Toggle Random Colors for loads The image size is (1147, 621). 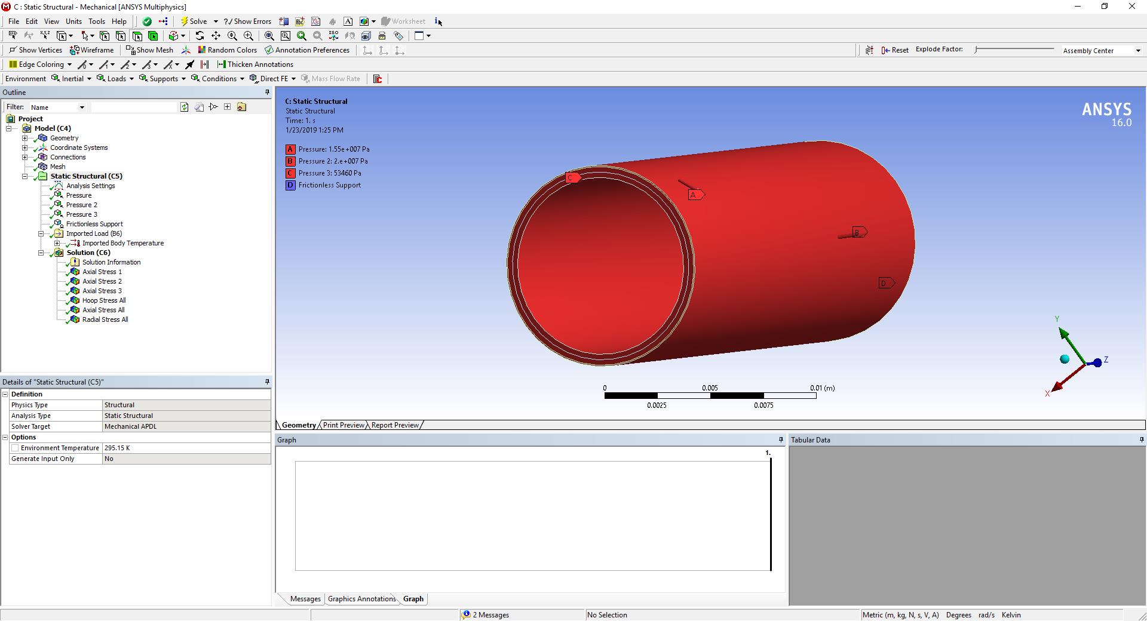coord(228,50)
